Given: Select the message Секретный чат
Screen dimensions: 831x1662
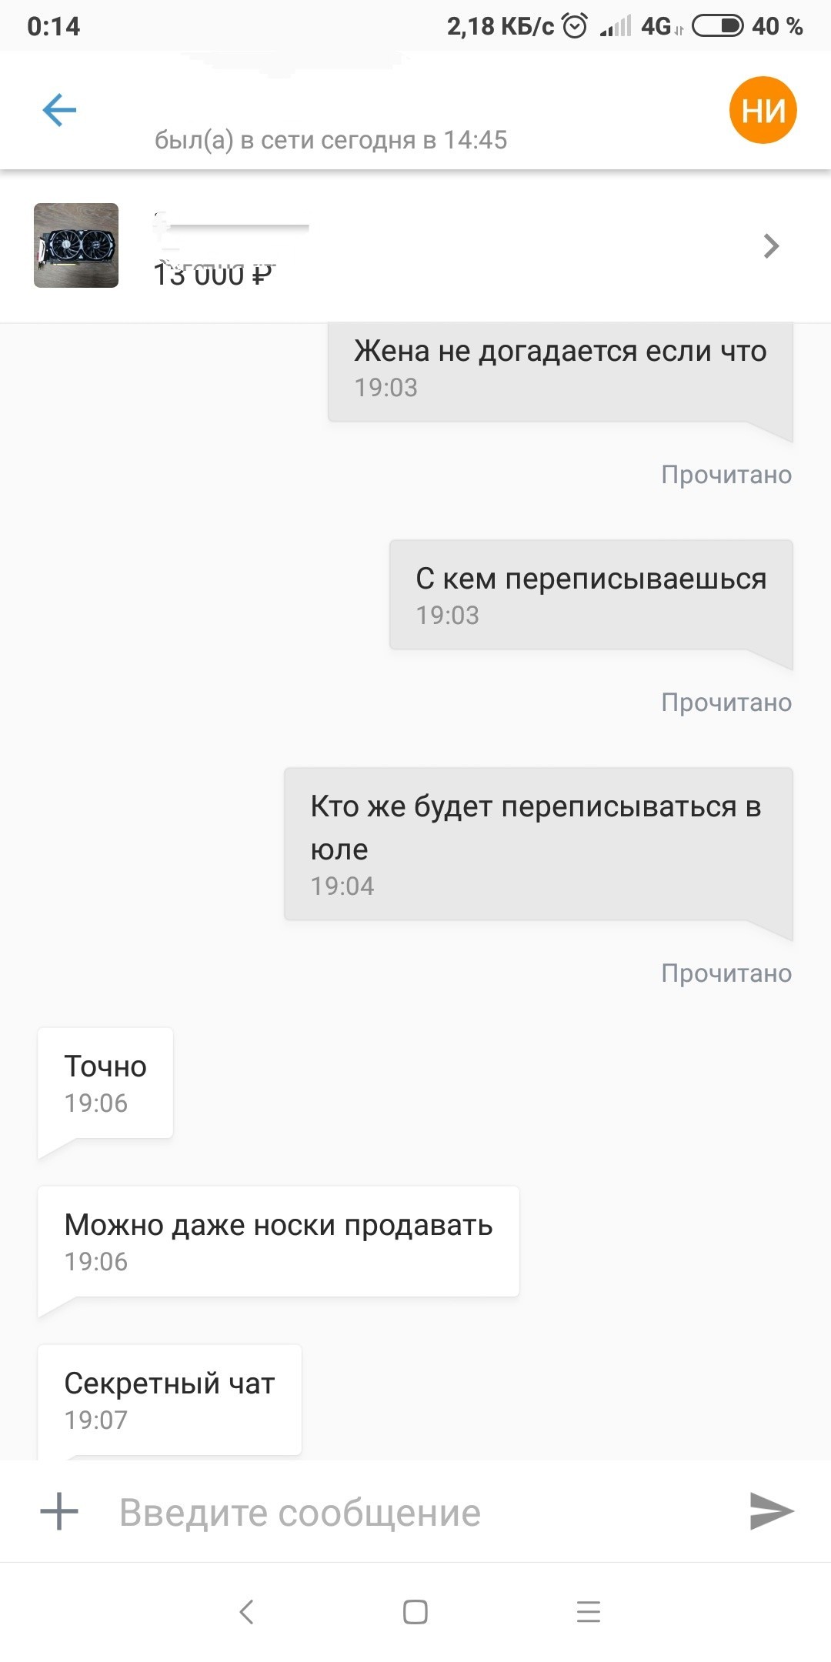Looking at the screenshot, I should (169, 1400).
